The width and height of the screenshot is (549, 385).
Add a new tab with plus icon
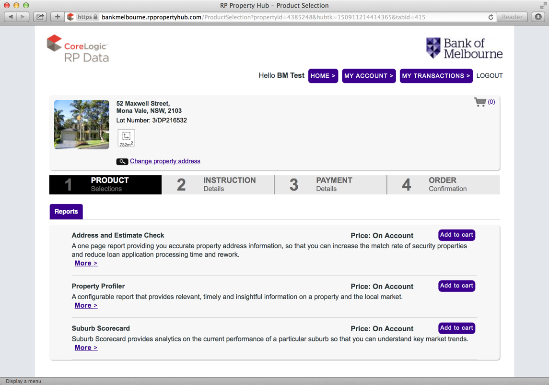coord(58,17)
